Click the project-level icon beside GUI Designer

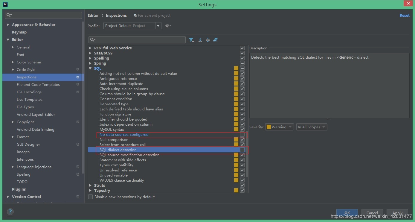(x=78, y=145)
